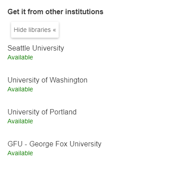
Task: Open GFU - George Fox University entry
Action: click(x=54, y=144)
